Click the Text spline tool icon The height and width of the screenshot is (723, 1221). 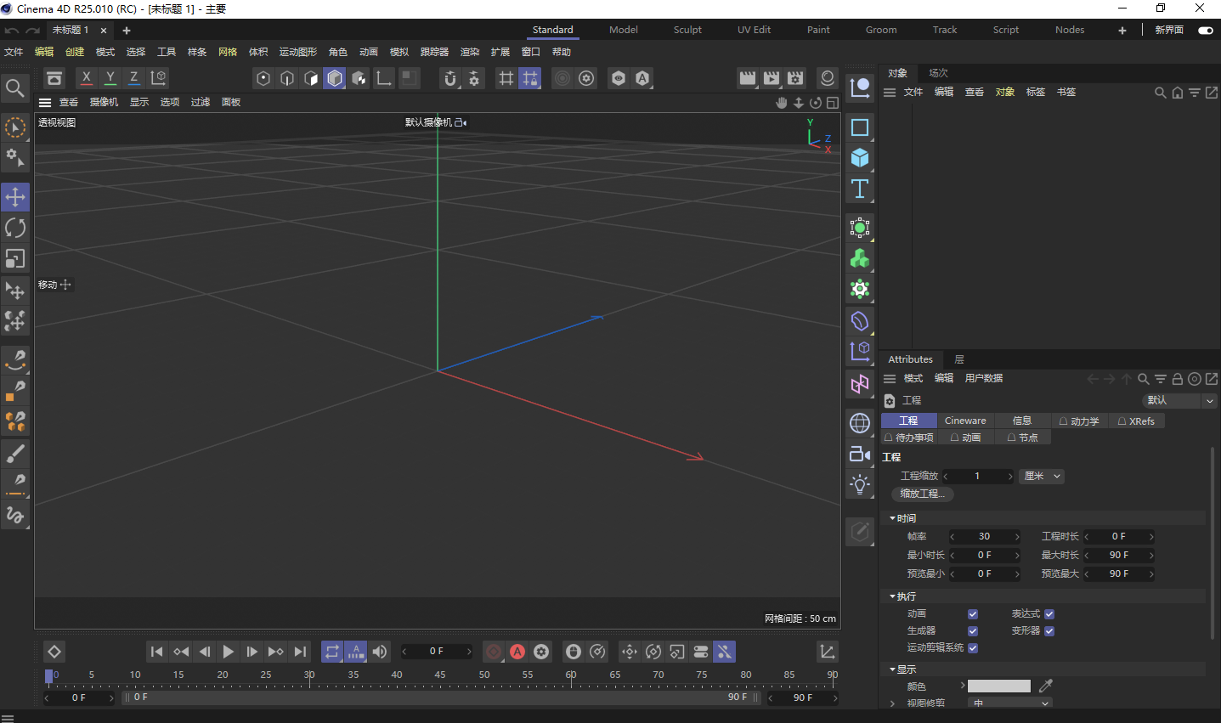pos(860,189)
